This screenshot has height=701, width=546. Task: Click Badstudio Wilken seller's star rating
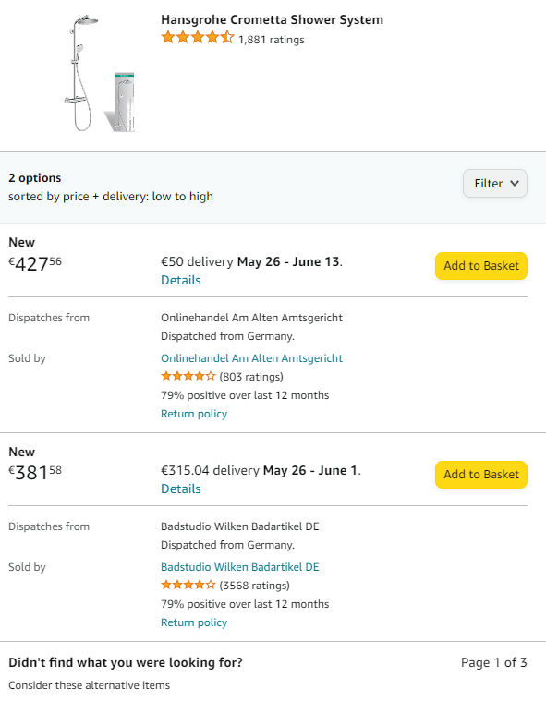point(188,585)
